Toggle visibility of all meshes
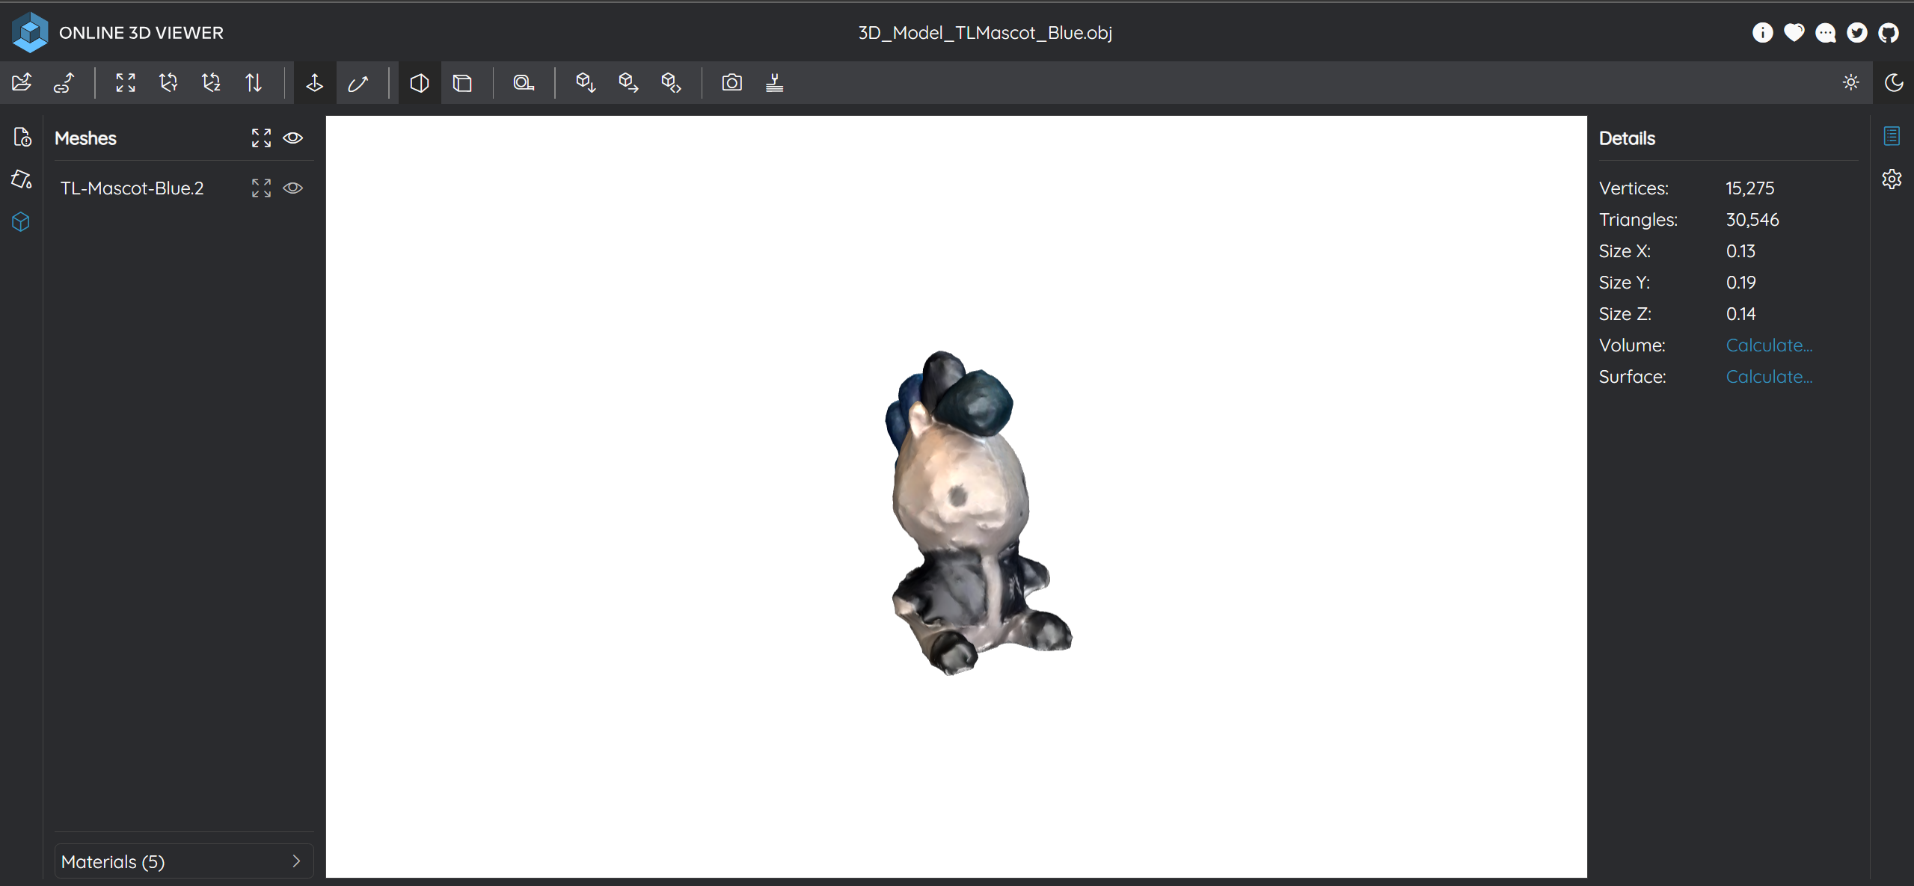The width and height of the screenshot is (1914, 886). point(293,138)
